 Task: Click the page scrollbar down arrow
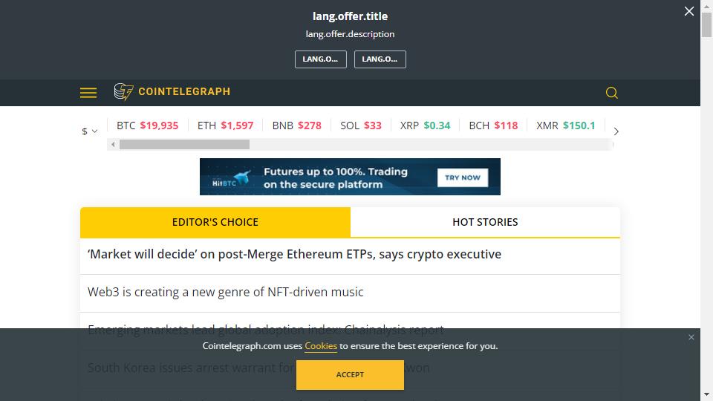coord(706,394)
